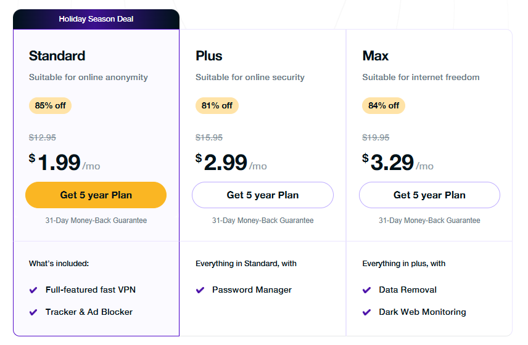The height and width of the screenshot is (345, 528).
Task: Click the checkmark beside Full-featured fast VPN
Action: (x=33, y=290)
